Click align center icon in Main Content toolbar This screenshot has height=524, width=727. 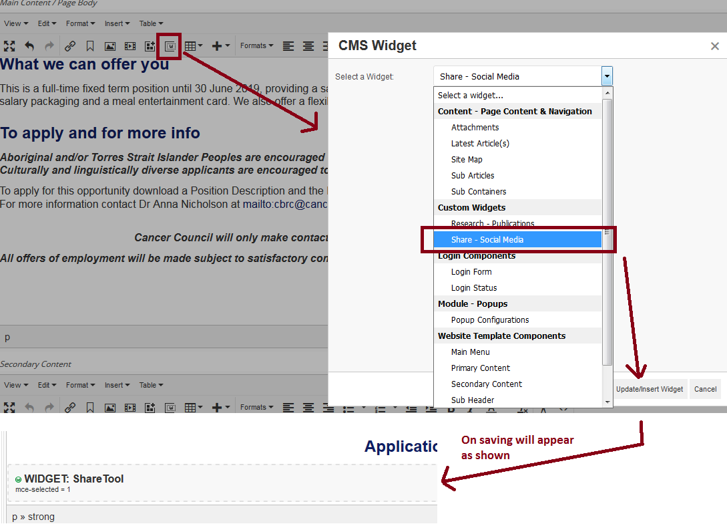pos(308,46)
